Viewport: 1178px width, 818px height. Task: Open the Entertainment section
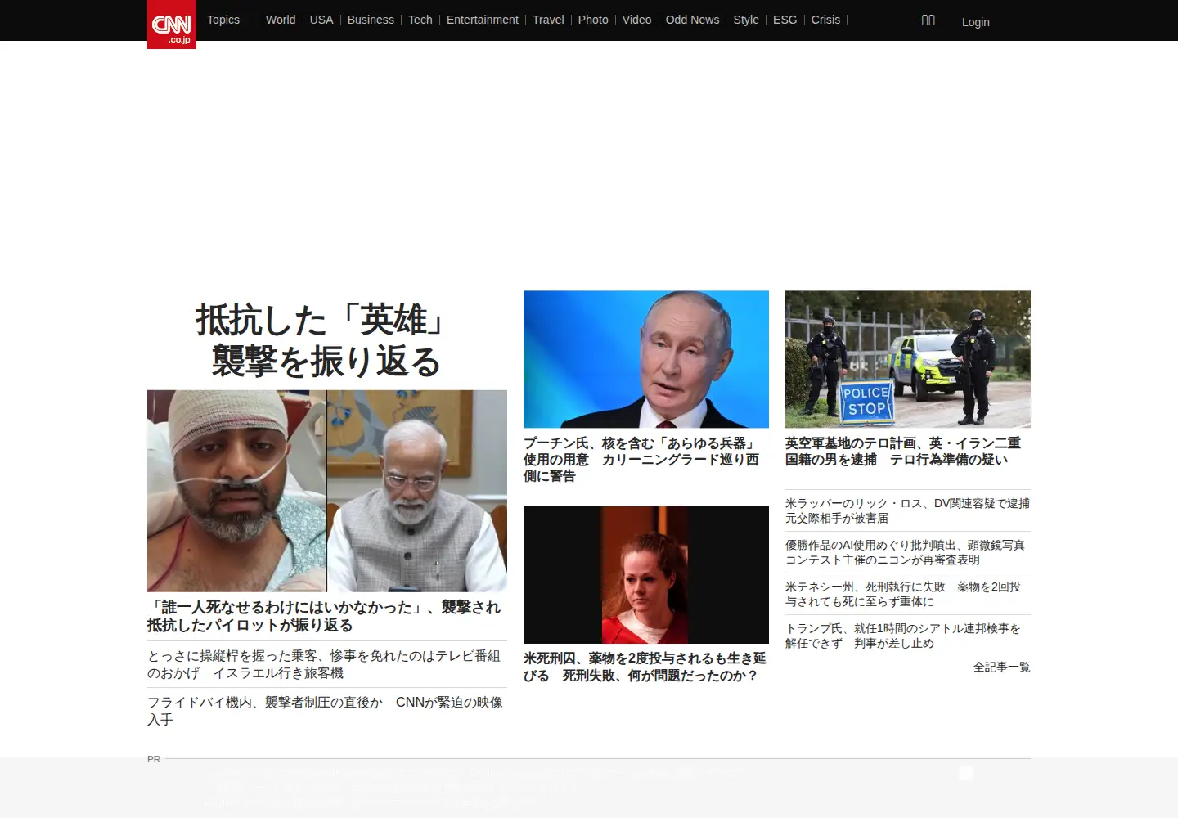pos(483,20)
